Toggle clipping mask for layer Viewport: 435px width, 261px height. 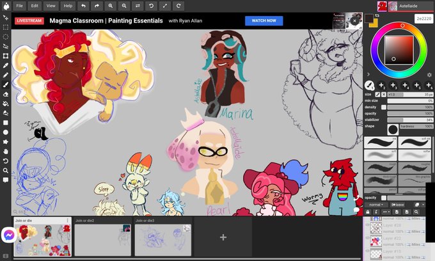(376, 212)
